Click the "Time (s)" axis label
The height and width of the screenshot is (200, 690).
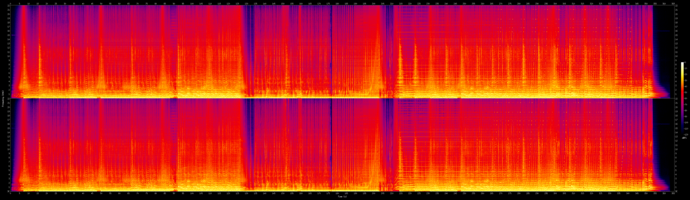click(342, 197)
